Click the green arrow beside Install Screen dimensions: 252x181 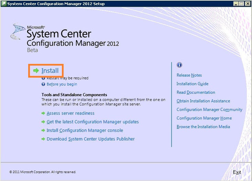(36, 70)
